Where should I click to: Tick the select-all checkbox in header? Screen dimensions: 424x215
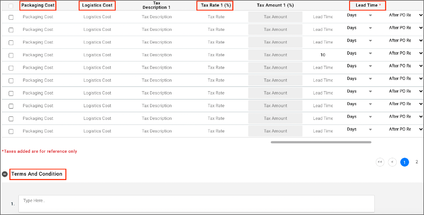point(11,6)
